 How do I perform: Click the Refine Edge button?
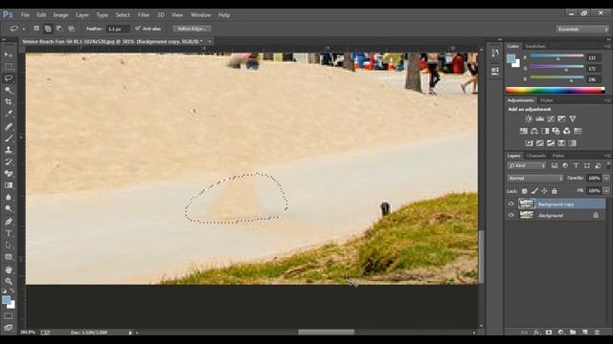tap(192, 29)
